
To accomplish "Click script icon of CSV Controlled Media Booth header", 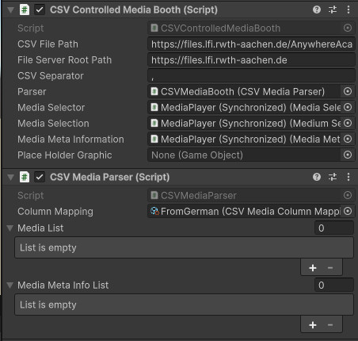I will tap(25, 10).
